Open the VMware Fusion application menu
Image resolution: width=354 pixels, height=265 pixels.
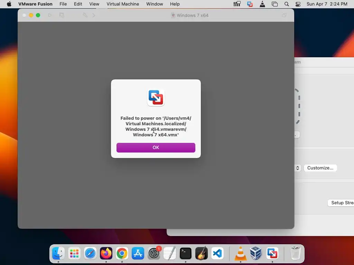(36, 4)
